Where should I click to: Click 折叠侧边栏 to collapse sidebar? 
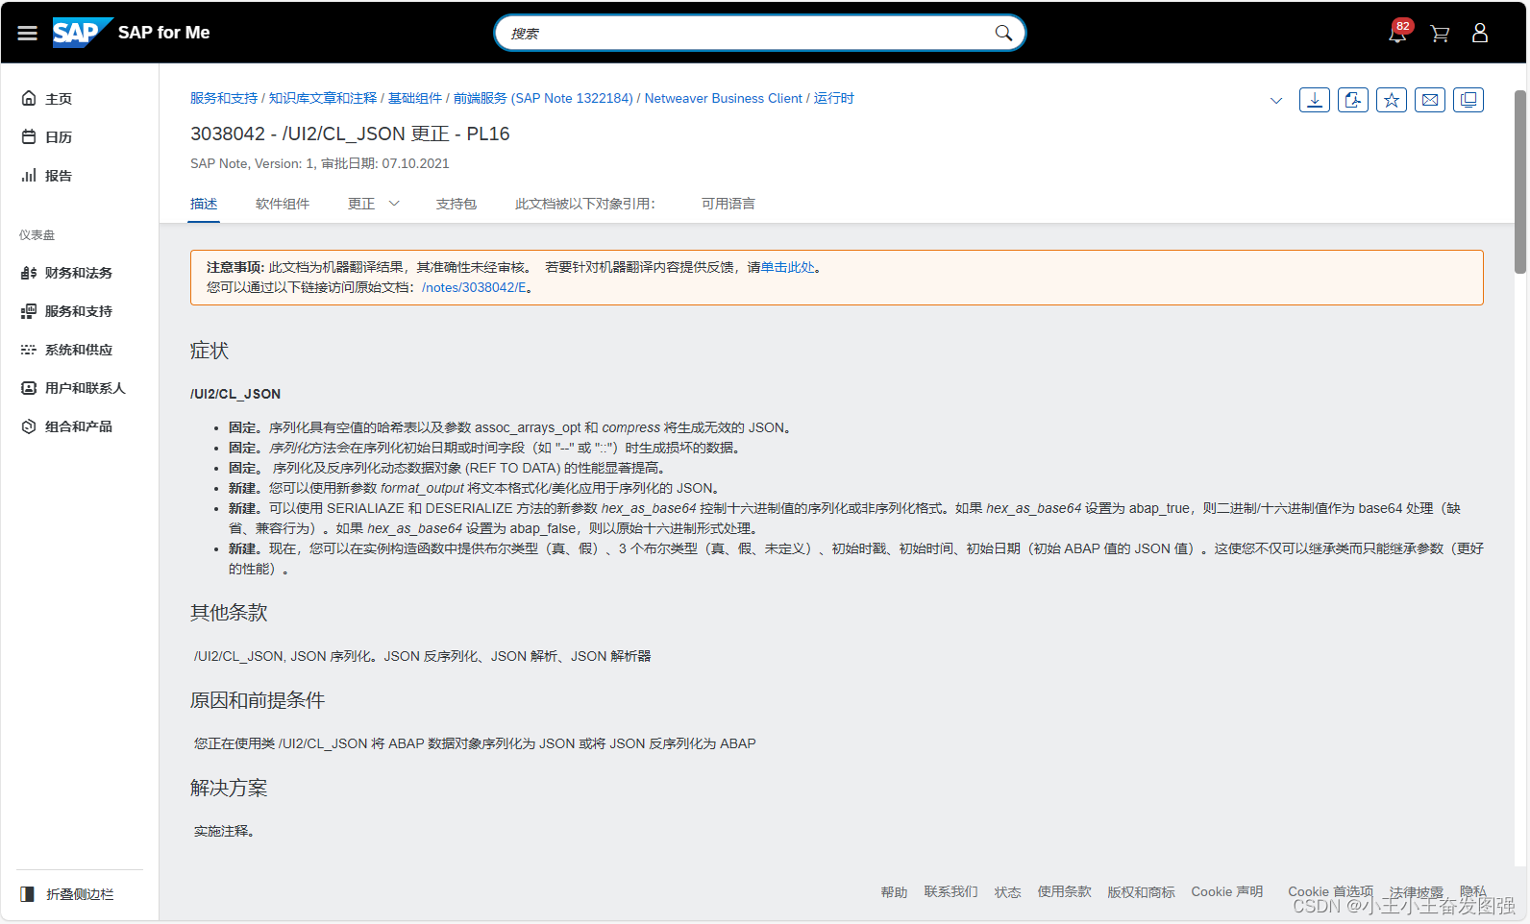[x=80, y=894]
